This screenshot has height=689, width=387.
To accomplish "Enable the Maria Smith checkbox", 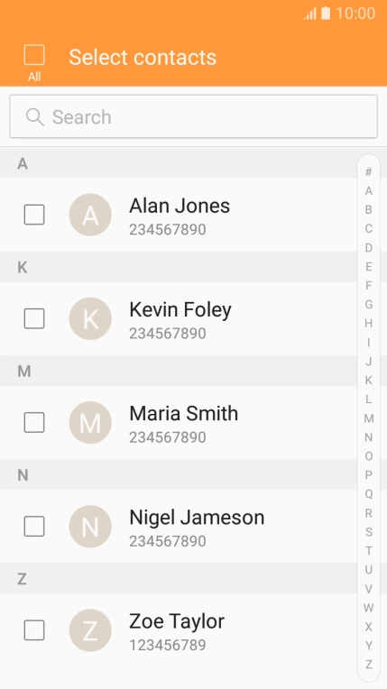I will [34, 422].
